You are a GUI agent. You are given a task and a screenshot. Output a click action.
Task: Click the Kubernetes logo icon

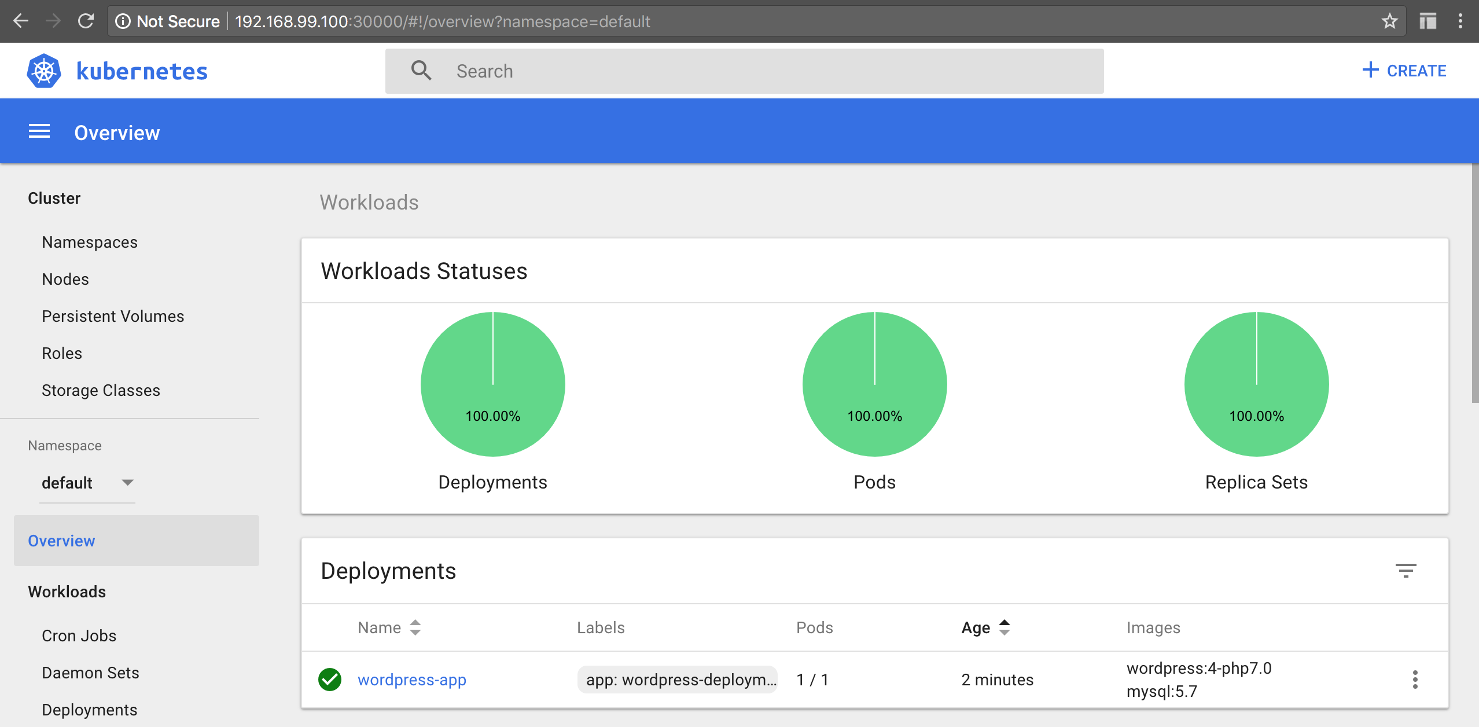point(44,71)
